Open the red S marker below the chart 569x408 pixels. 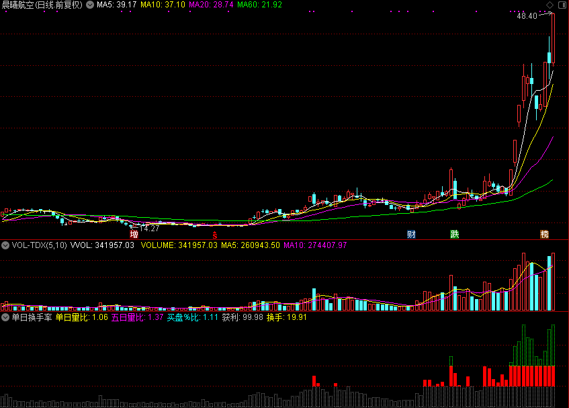pyautogui.click(x=215, y=235)
